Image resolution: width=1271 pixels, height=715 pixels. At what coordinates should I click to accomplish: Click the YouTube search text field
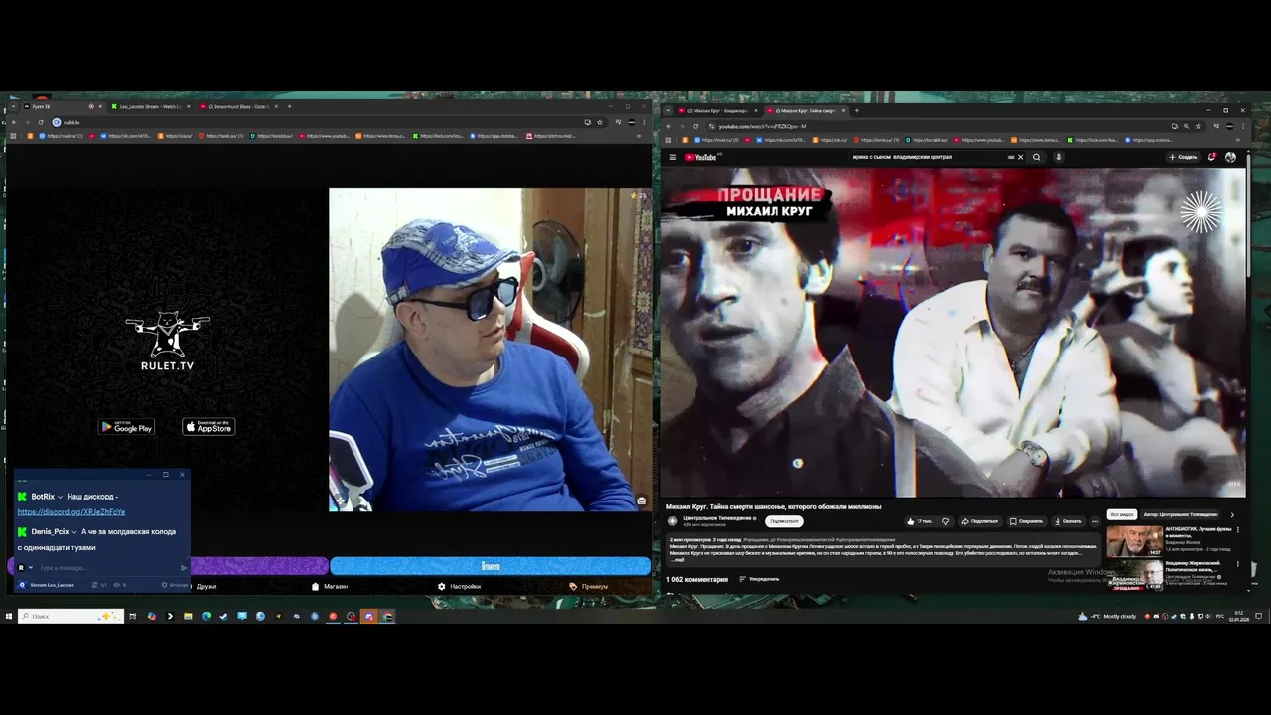(x=925, y=157)
